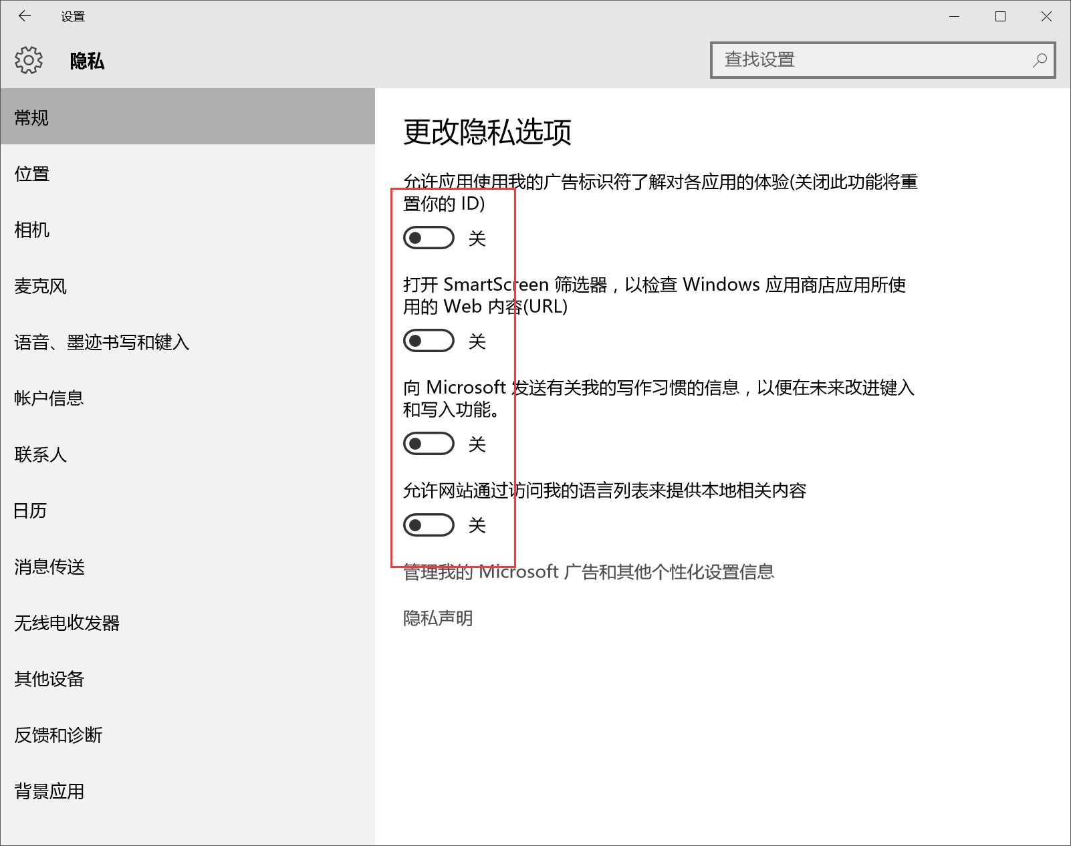Viewport: 1071px width, 846px height.
Task: Select the 常规 category
Action: coord(188,117)
